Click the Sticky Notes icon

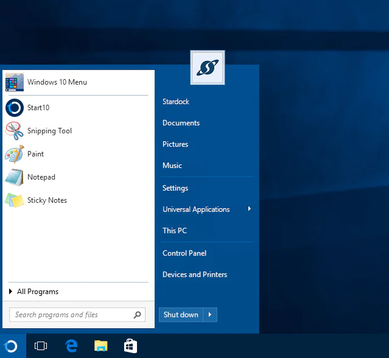(x=15, y=200)
